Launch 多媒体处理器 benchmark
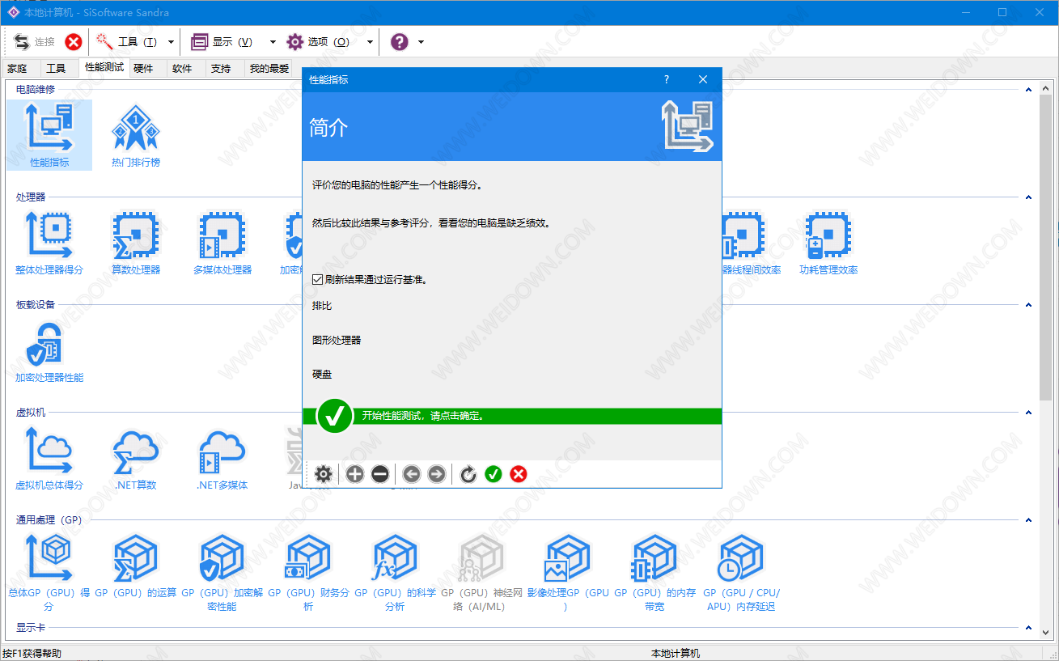1059x661 pixels. point(222,243)
